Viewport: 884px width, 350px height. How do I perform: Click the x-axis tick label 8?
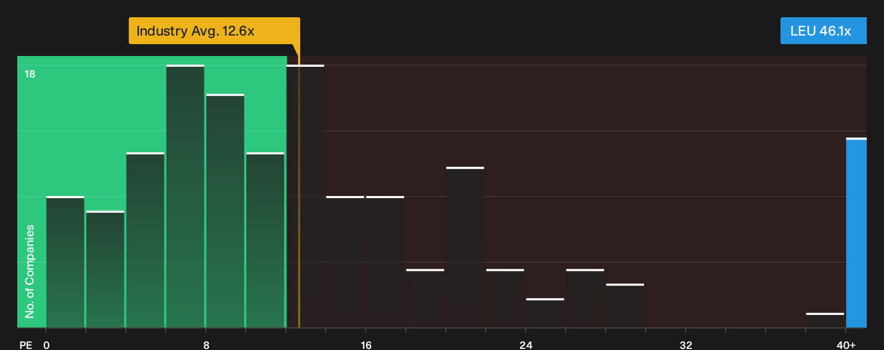pos(206,345)
